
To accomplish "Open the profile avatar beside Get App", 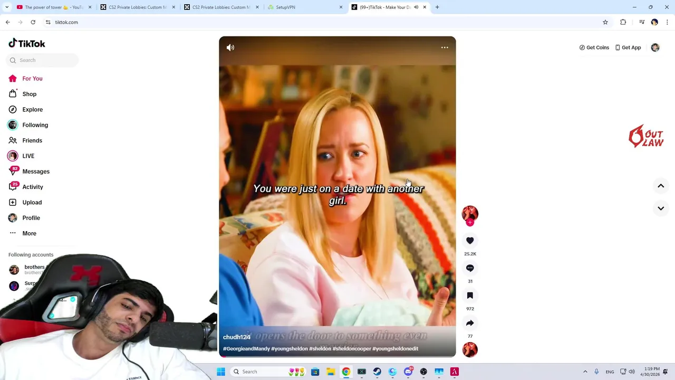I will pyautogui.click(x=655, y=47).
